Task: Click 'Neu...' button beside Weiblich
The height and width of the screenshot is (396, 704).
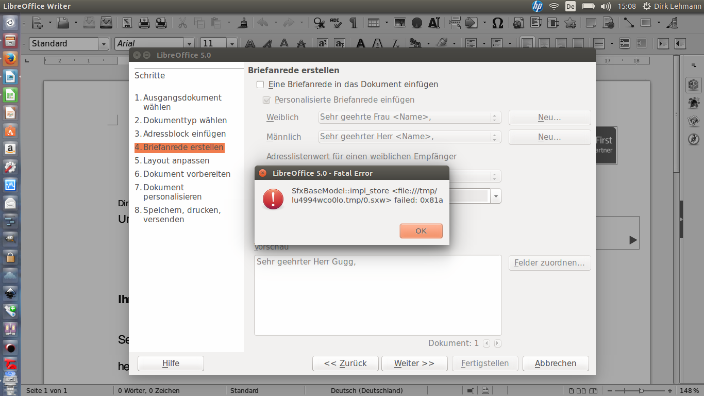Action: click(549, 117)
